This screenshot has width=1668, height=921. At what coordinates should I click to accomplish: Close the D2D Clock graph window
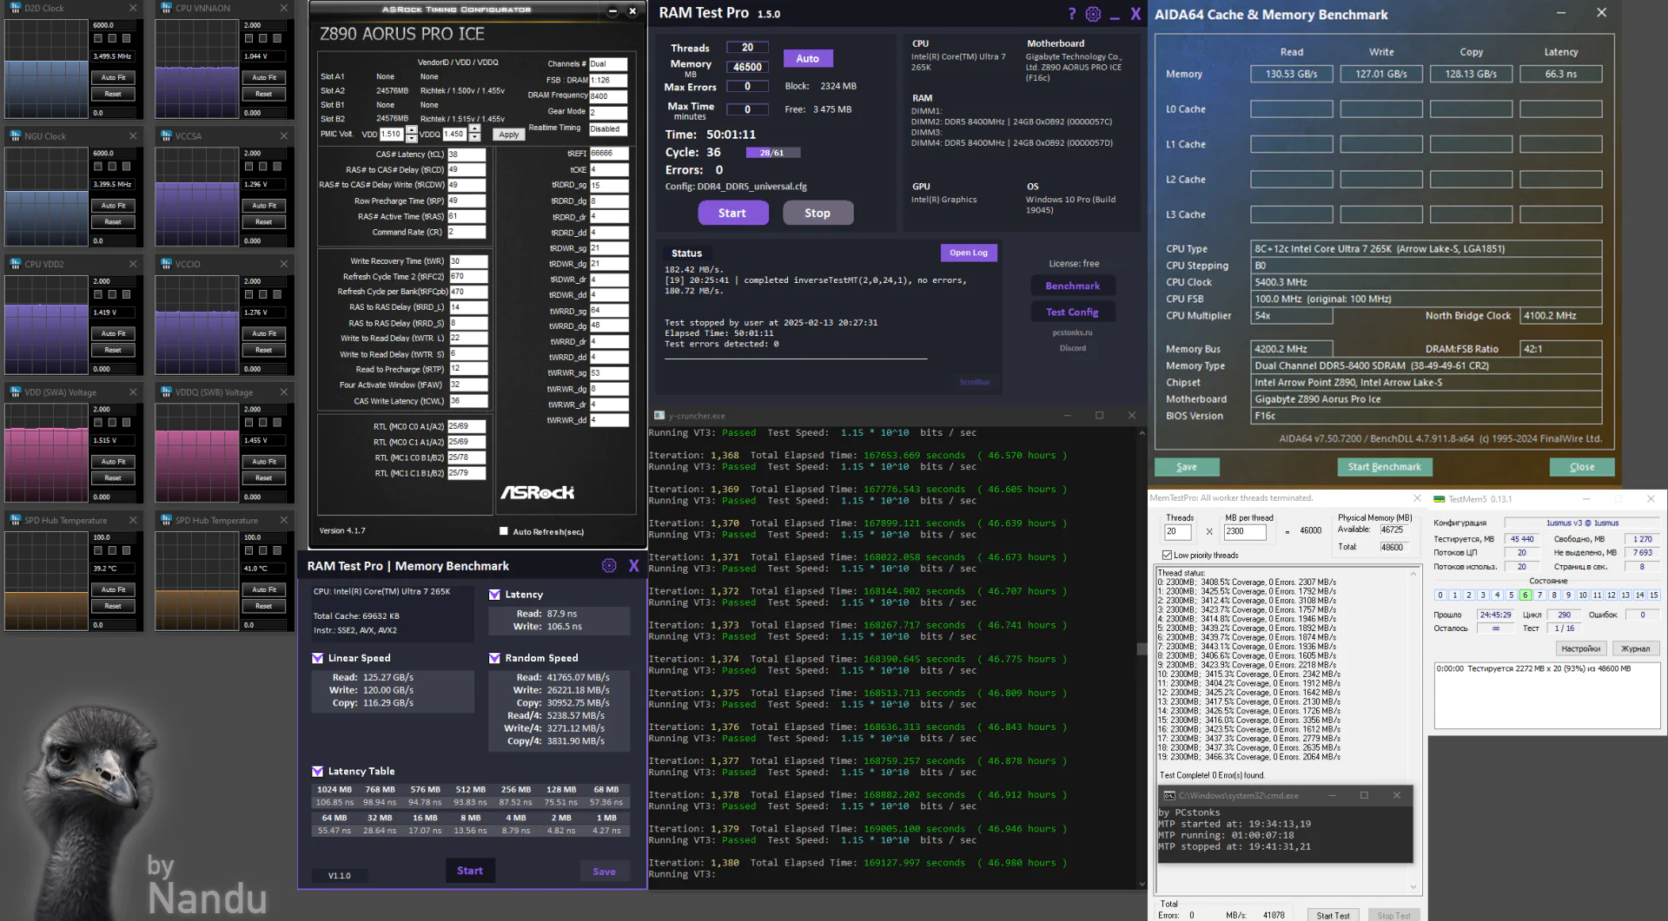click(x=133, y=8)
